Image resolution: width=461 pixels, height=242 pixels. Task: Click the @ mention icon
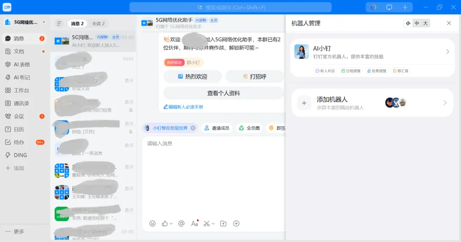(181, 224)
